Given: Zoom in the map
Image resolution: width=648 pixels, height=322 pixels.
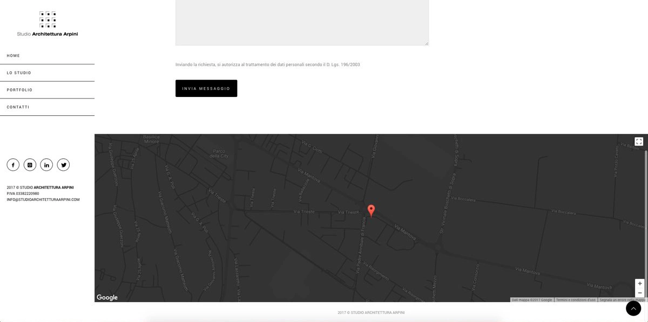Looking at the screenshot, I should (x=640, y=283).
